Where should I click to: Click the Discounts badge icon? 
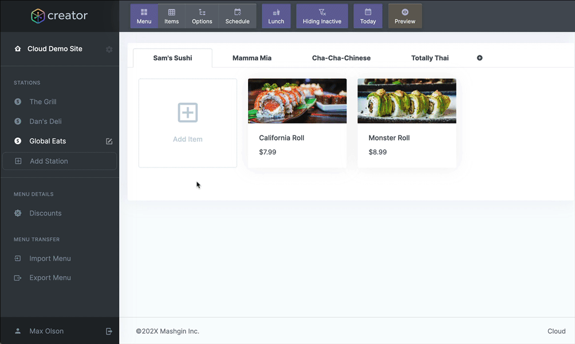click(18, 213)
